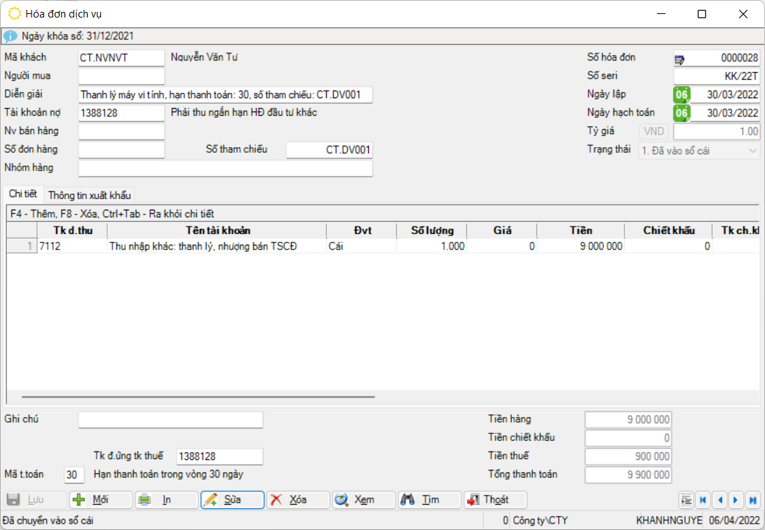Switch to the Thông tin xuất khẩu tab

coord(89,195)
